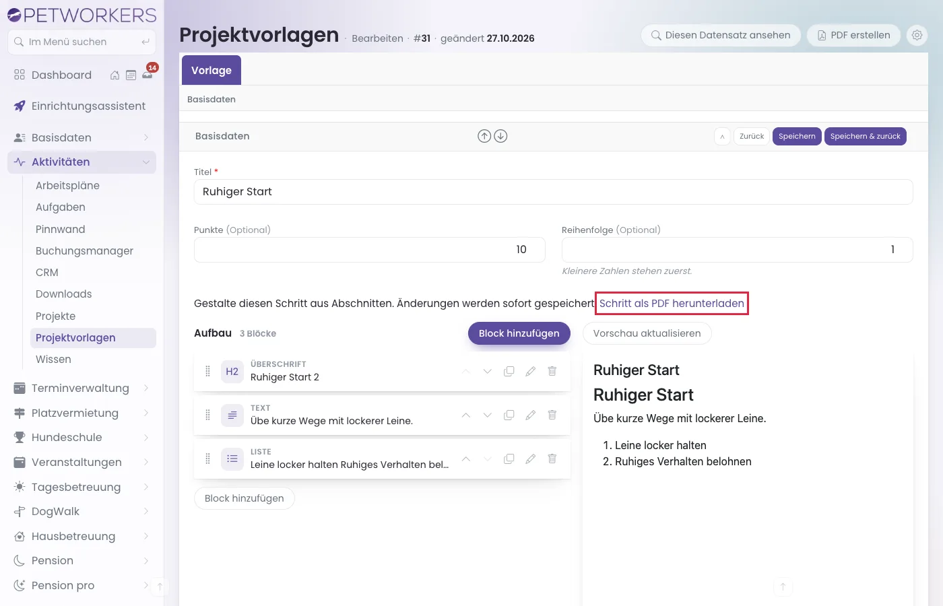The width and height of the screenshot is (943, 606).
Task: Click Vorschau aktualisieren
Action: (647, 333)
